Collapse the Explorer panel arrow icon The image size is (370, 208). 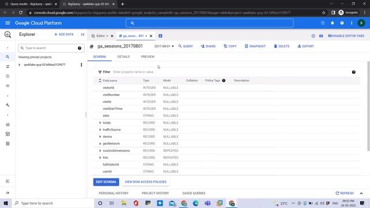83,35
